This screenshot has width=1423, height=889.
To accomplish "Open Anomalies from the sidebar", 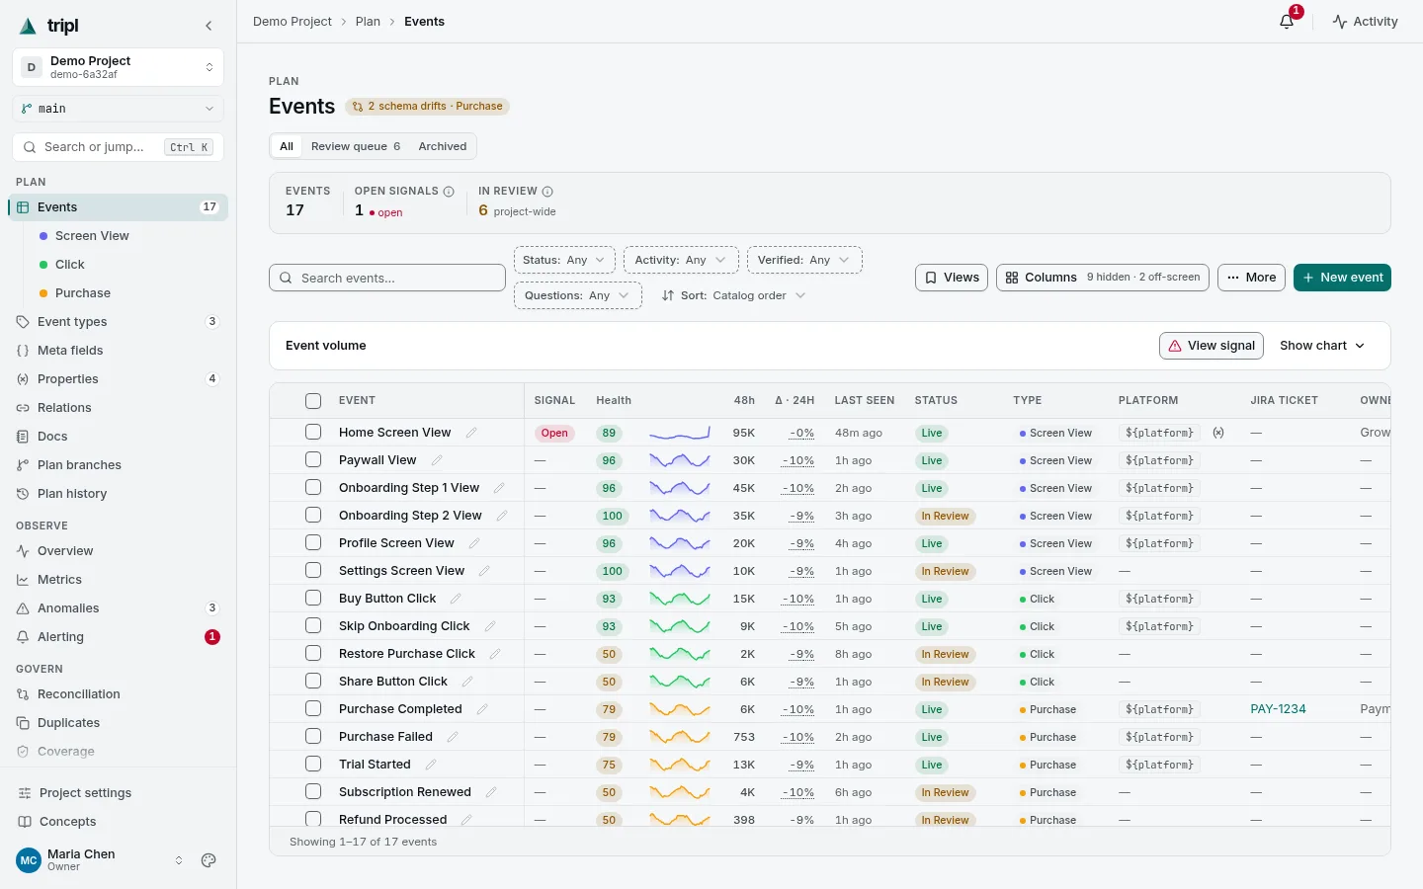I will 119,608.
